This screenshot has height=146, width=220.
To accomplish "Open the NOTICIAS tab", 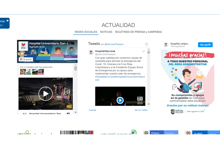I will click(x=106, y=32).
